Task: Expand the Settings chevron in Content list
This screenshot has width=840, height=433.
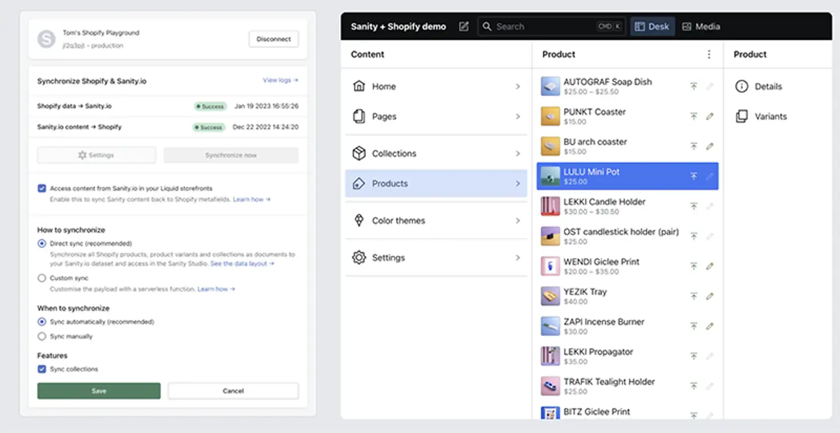Action: point(518,257)
